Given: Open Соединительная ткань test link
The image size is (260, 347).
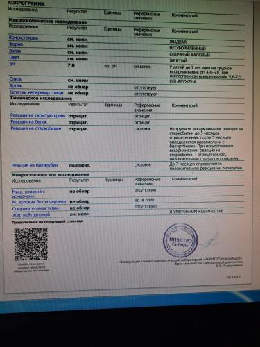Looking at the screenshot, I should coord(35,208).
